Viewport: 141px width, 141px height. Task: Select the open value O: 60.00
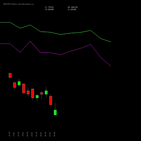pos(49,10)
